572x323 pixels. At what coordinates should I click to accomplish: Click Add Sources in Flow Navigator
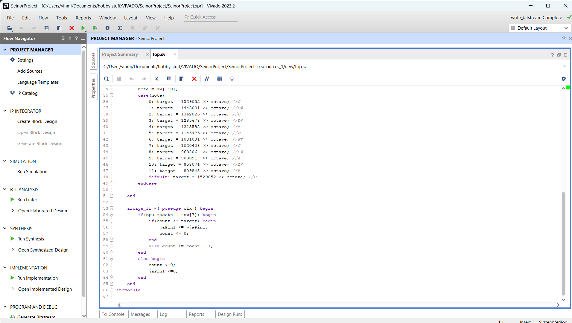30,71
